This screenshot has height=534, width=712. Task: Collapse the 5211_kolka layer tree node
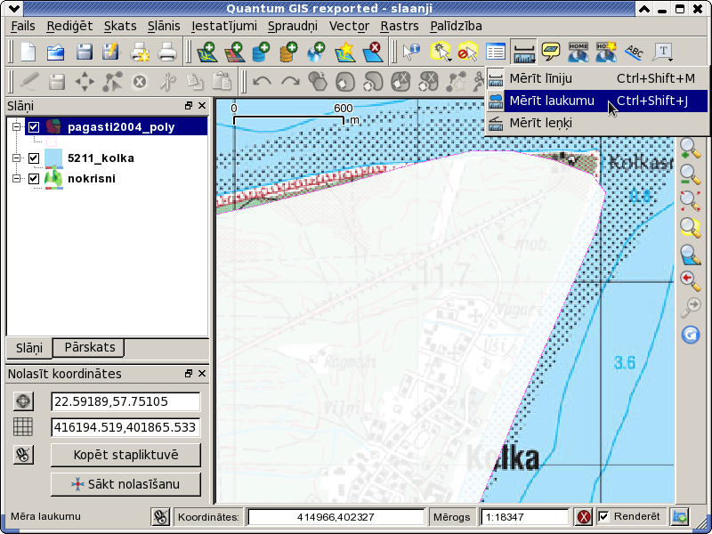[16, 158]
